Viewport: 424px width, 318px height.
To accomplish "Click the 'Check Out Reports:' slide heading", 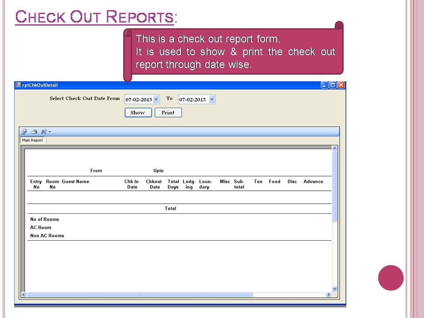I will click(x=96, y=17).
